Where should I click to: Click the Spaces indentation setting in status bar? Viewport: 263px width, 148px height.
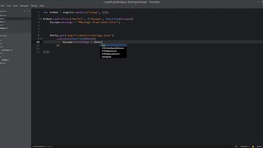pos(260,146)
